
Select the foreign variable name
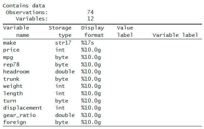(14, 122)
